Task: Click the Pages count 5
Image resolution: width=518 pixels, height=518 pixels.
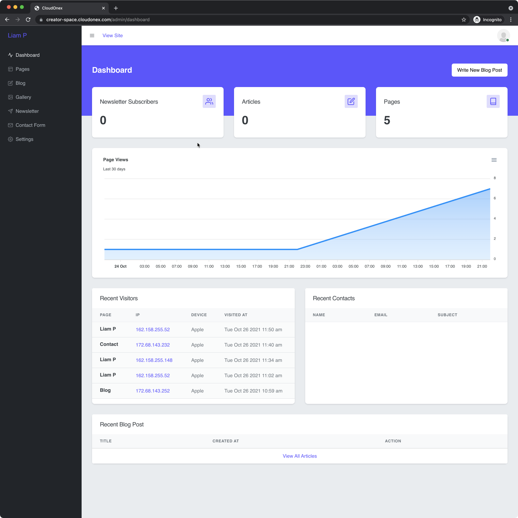Action: click(387, 120)
